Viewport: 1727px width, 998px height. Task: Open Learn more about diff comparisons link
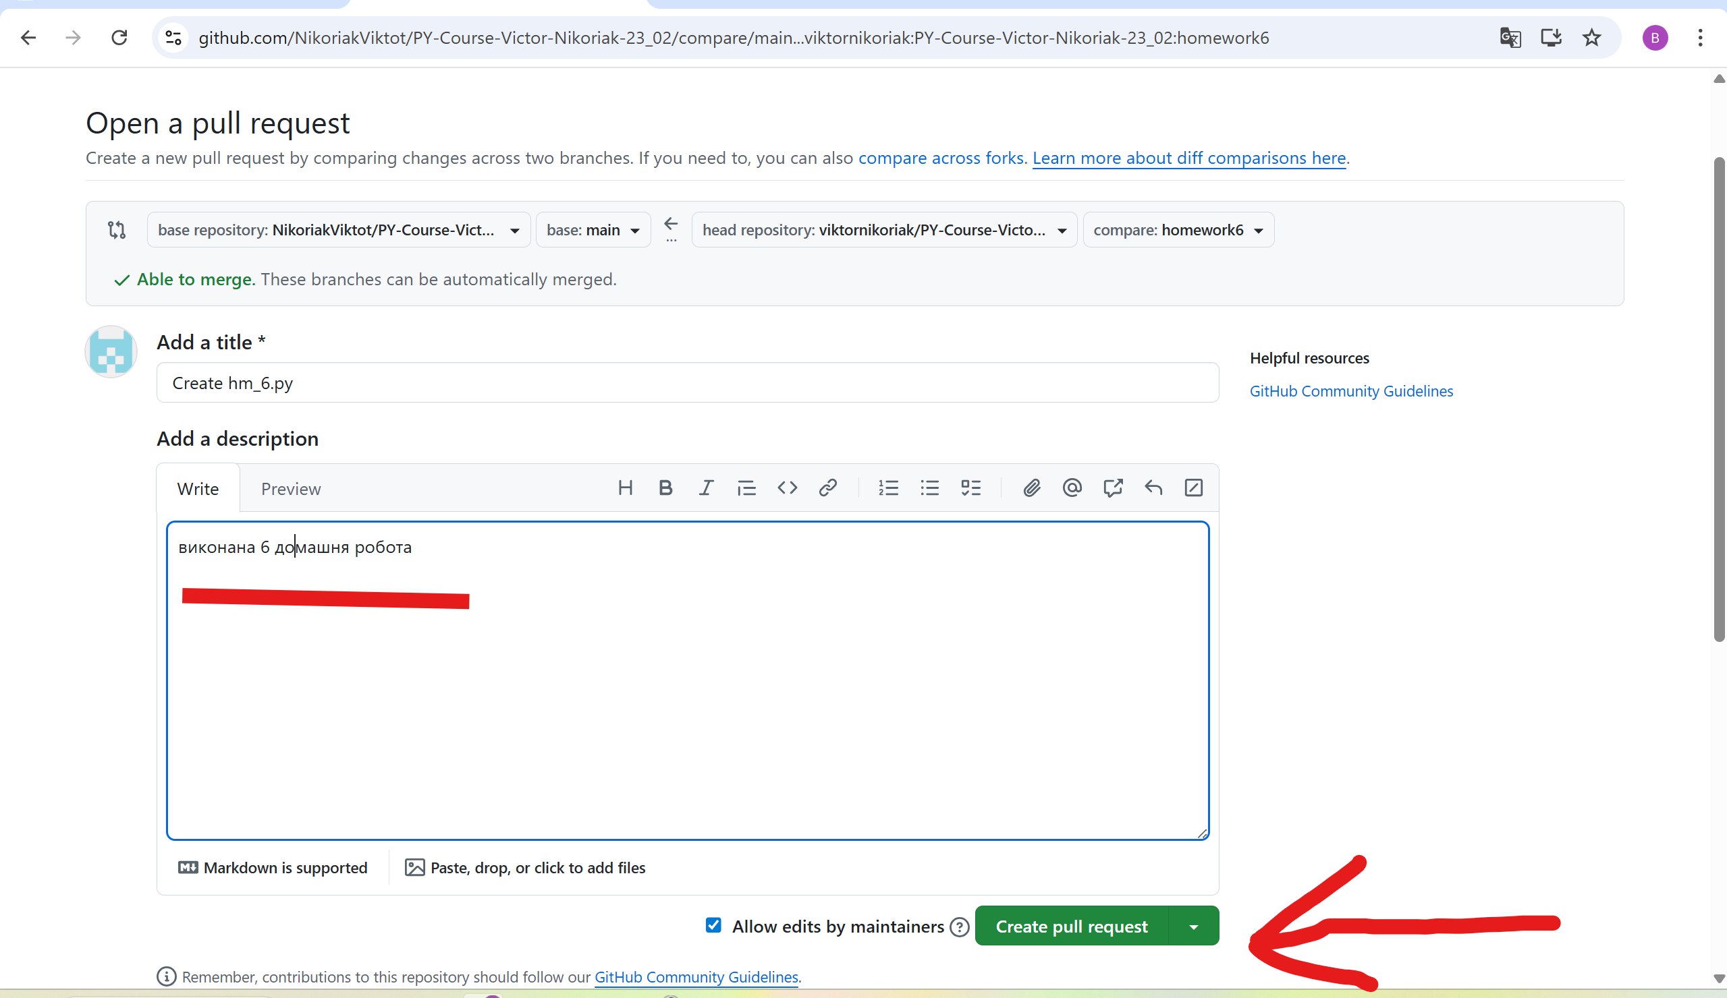[x=1189, y=158]
